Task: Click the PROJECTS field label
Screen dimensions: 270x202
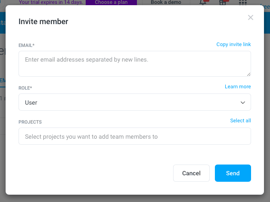Action: pos(30,122)
